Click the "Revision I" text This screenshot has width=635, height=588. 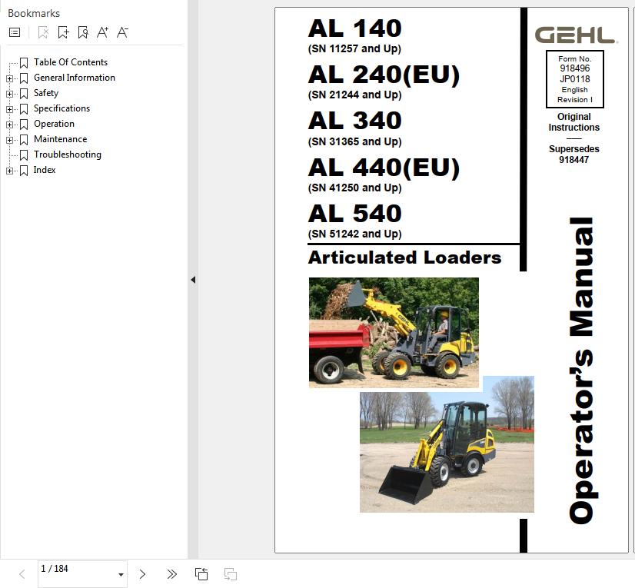575,100
